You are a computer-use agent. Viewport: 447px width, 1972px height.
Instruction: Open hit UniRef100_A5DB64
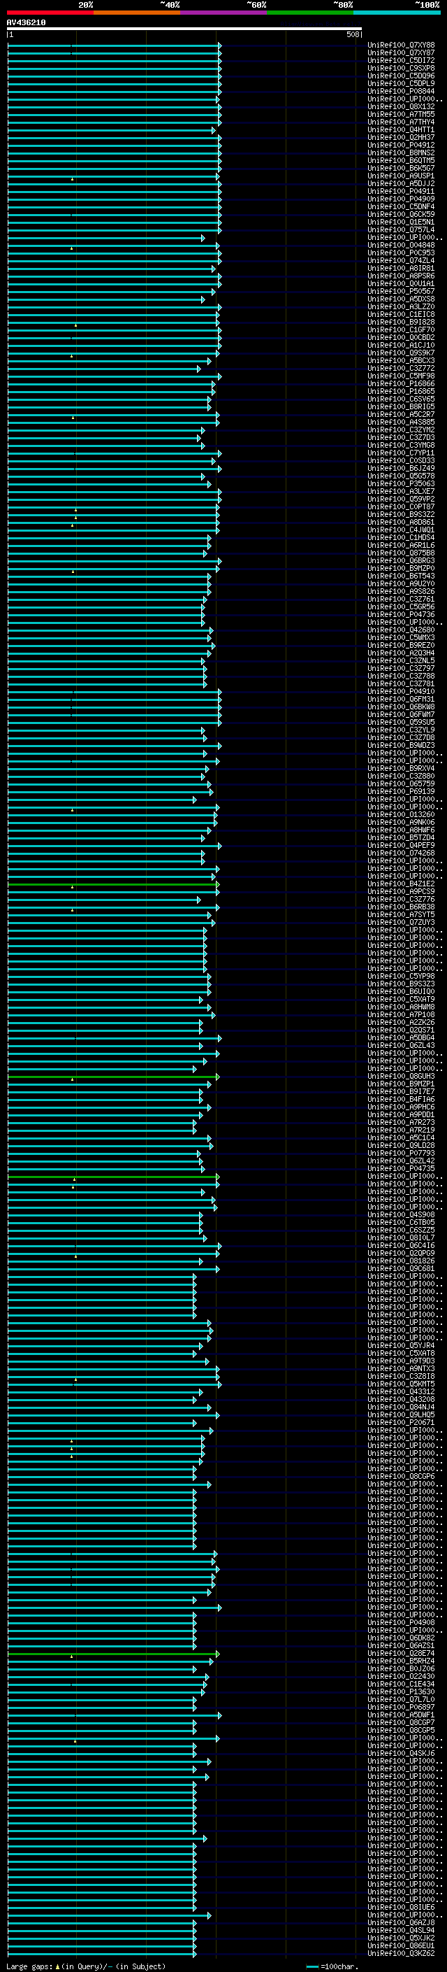[401, 1038]
